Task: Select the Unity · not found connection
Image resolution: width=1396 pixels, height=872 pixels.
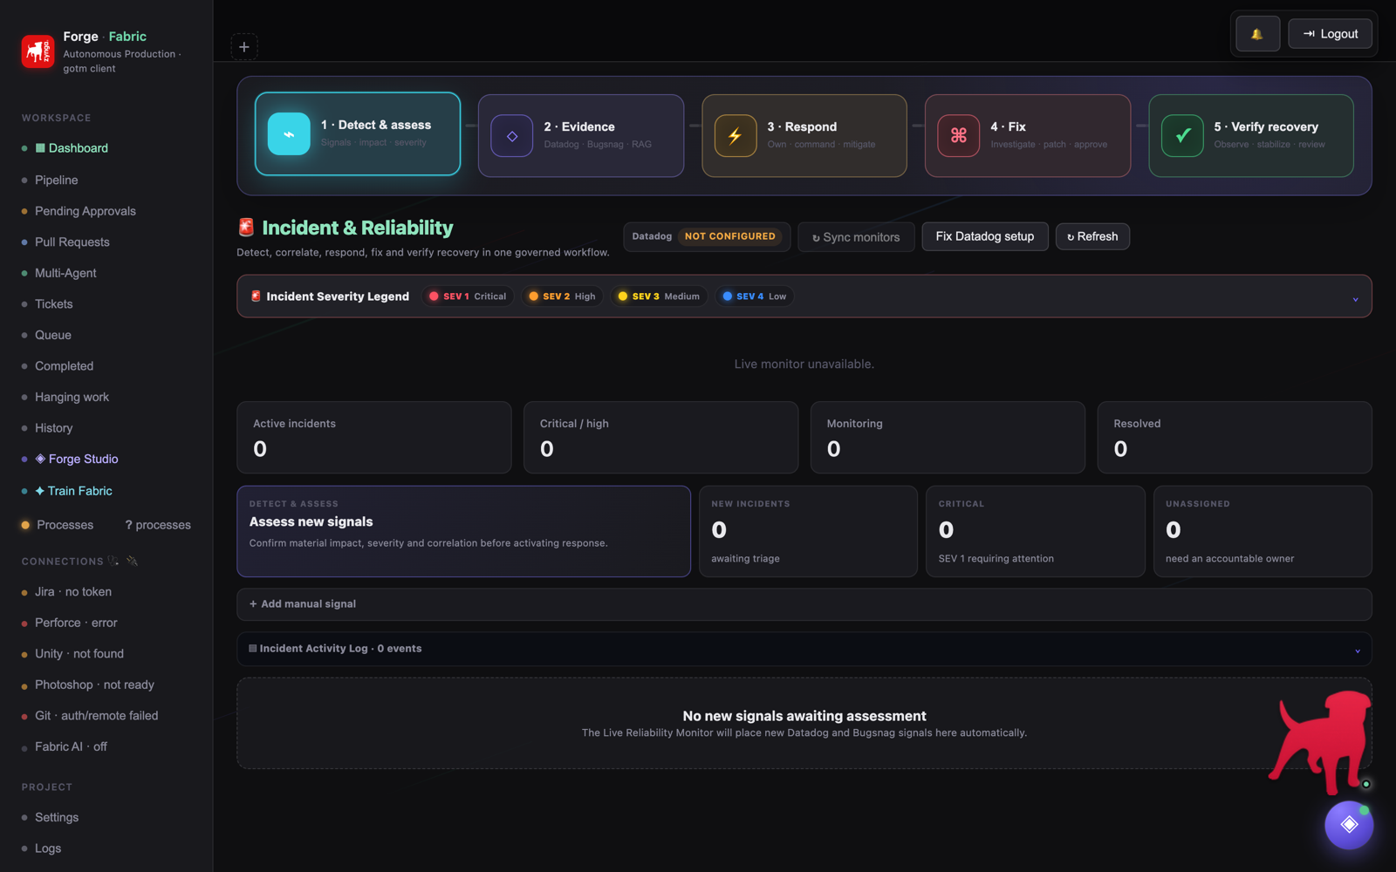Action: pyautogui.click(x=79, y=654)
